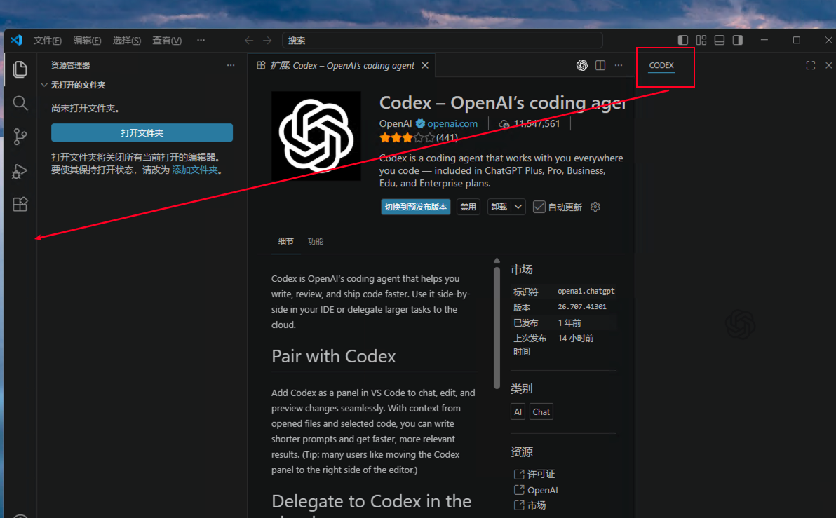Open Explorer panel more actions ellipsis
Screen dimensions: 836x518
point(230,65)
